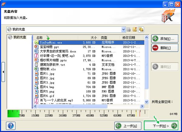Click the music icon of 付辛博 mp3
This screenshot has width=182, height=132.
[x=36, y=56]
